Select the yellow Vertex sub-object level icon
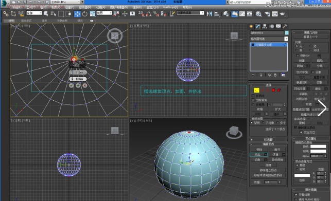Image resolution: width=331 pixels, height=201 pixels. [x=256, y=90]
